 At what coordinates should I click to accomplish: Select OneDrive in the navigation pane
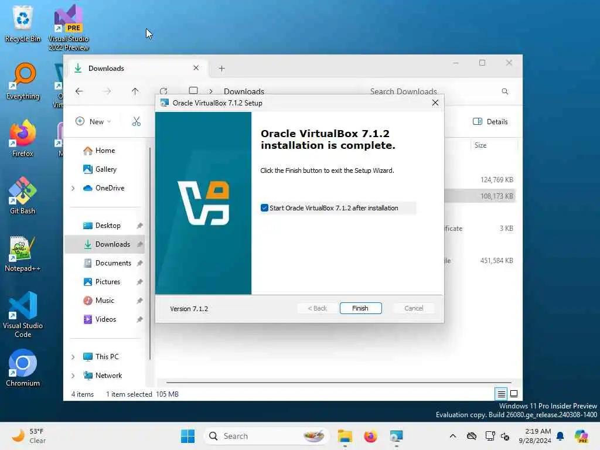coord(110,188)
